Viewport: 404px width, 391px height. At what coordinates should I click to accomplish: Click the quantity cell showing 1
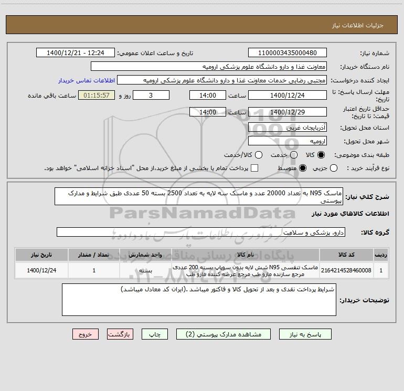tap(94, 270)
